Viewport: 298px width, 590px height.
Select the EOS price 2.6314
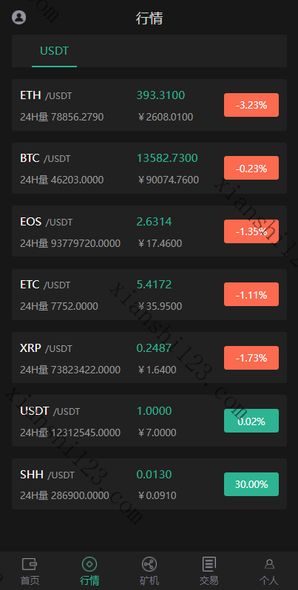coord(154,222)
